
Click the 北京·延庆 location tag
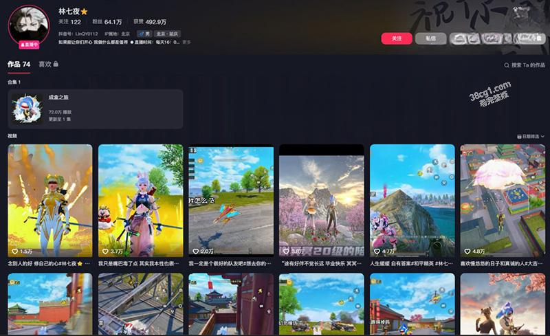point(167,34)
